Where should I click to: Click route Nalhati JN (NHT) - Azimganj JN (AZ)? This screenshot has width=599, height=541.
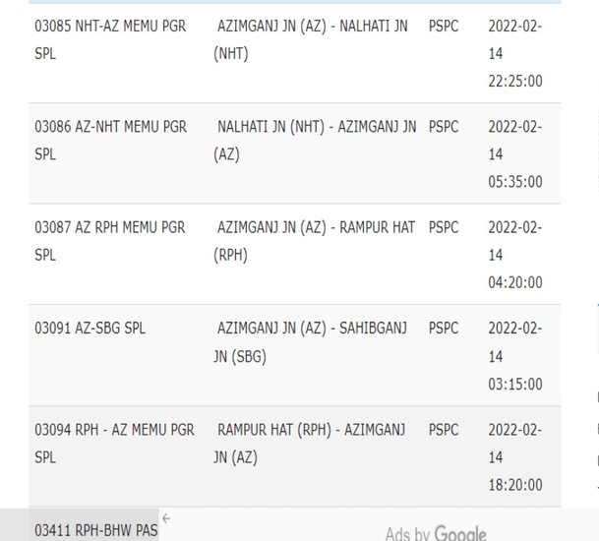[x=315, y=141]
